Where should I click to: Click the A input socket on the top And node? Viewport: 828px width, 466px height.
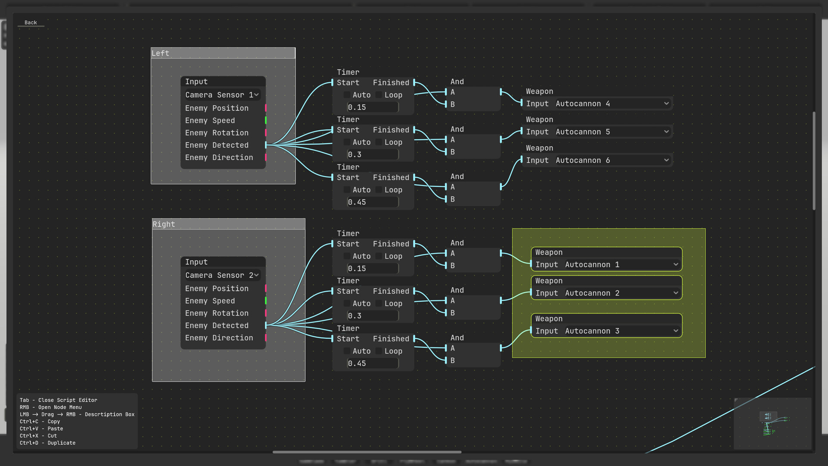[445, 92]
